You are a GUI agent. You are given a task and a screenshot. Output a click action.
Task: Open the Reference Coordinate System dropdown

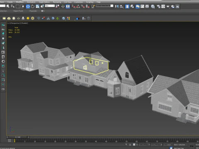click(50, 6)
